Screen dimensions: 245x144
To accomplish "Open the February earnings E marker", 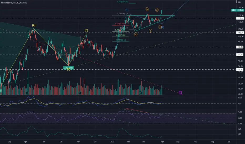I will point(141,93).
